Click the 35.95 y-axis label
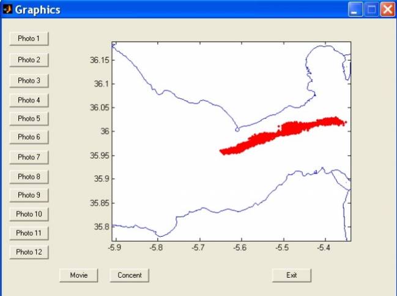Viewport: 397px width, 296px height. point(99,156)
